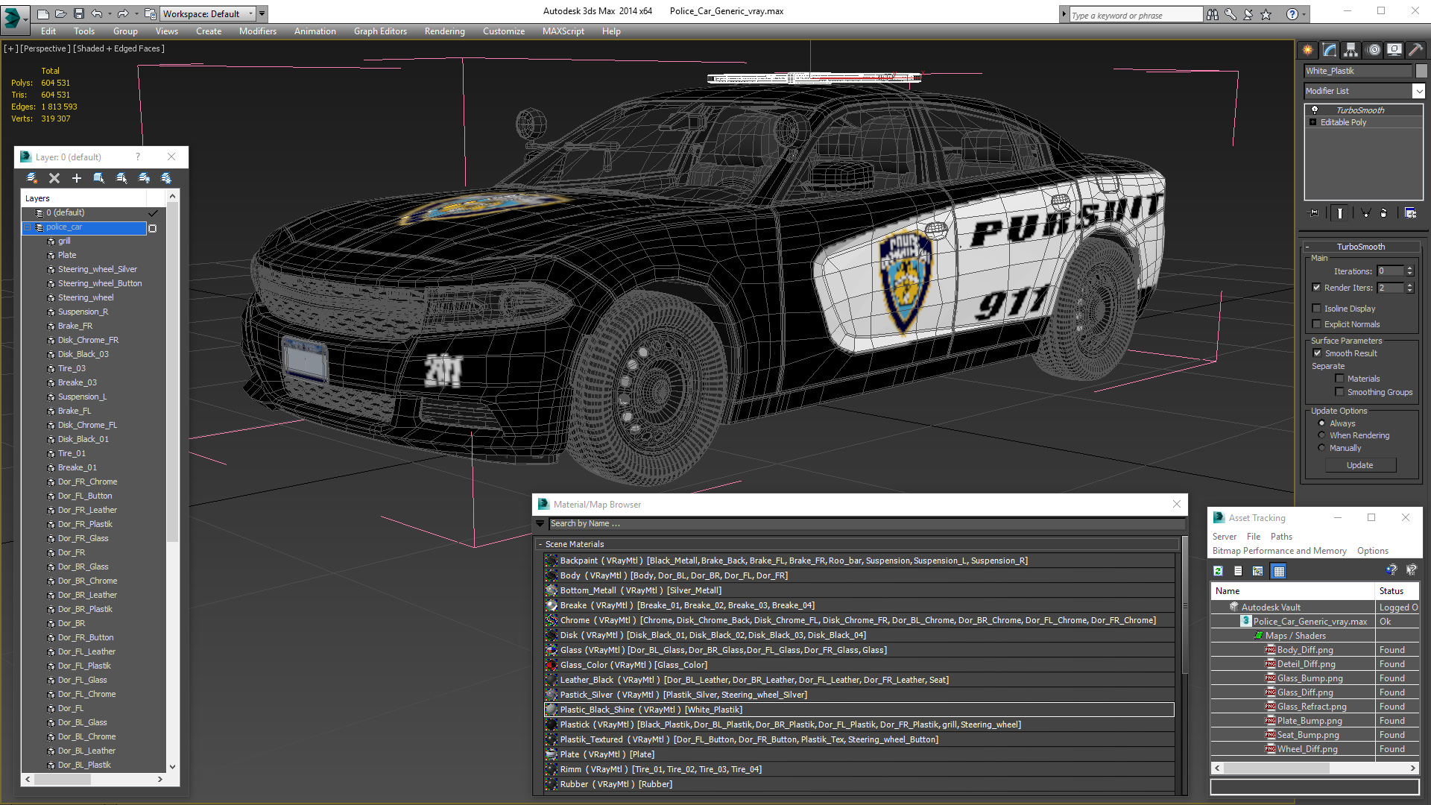
Task: Open the Workspace Default dropdown
Action: [x=208, y=13]
